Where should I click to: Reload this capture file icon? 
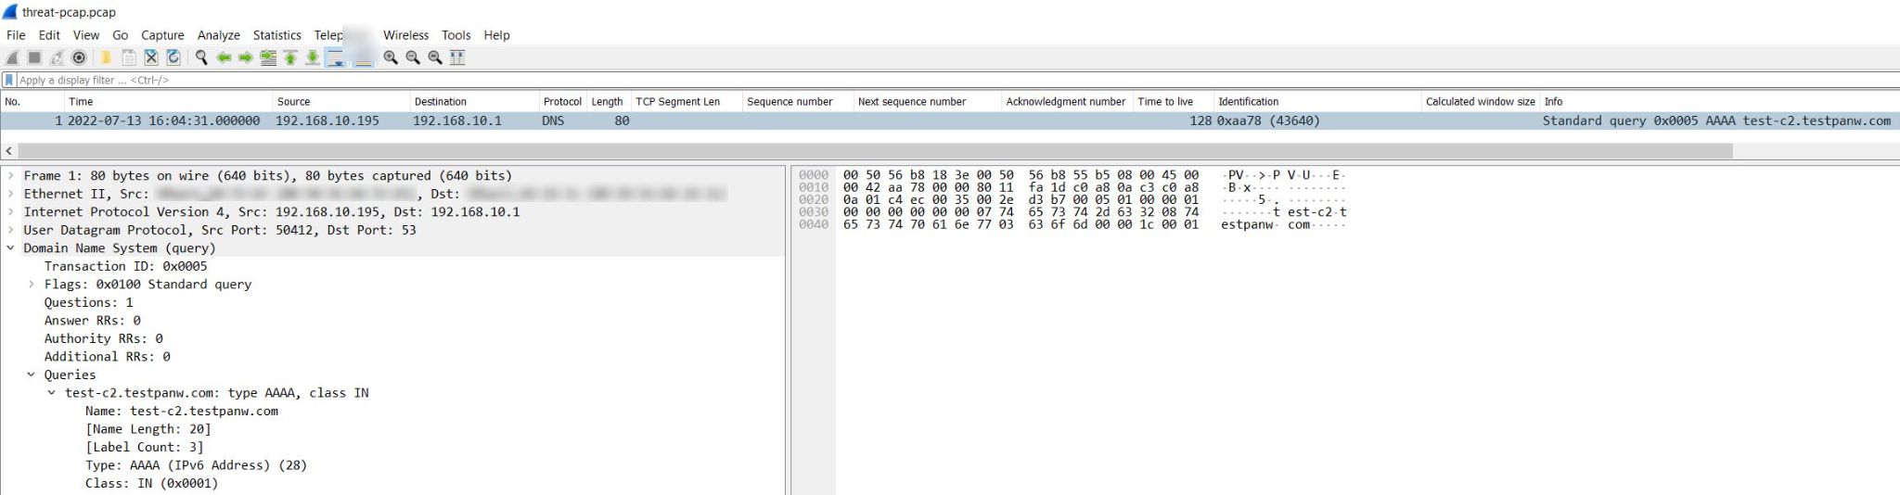point(173,57)
